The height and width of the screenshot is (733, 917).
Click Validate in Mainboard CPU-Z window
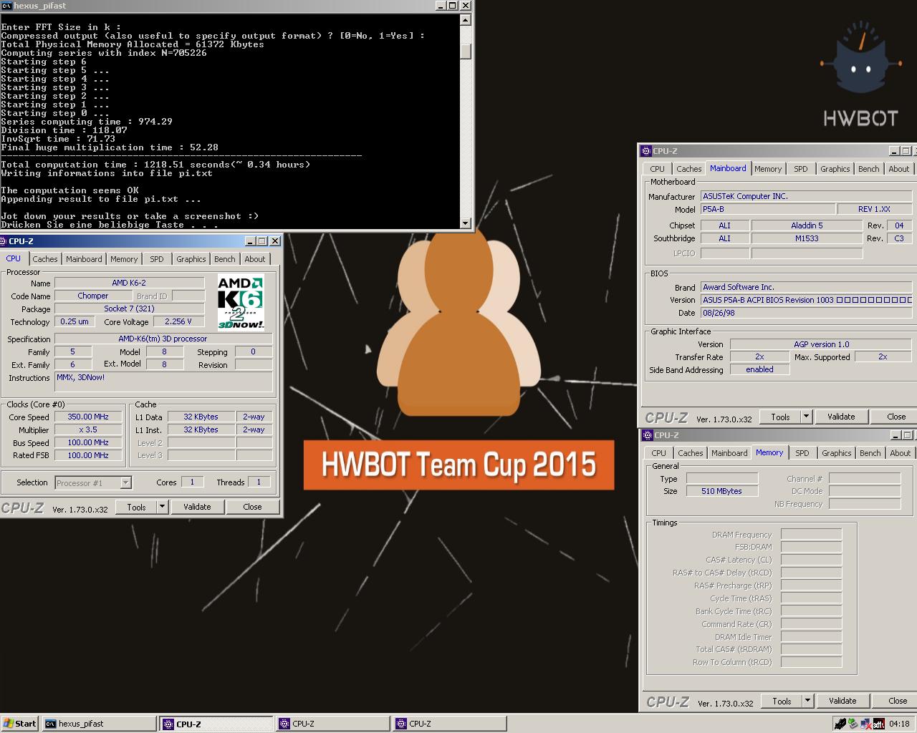coord(841,417)
